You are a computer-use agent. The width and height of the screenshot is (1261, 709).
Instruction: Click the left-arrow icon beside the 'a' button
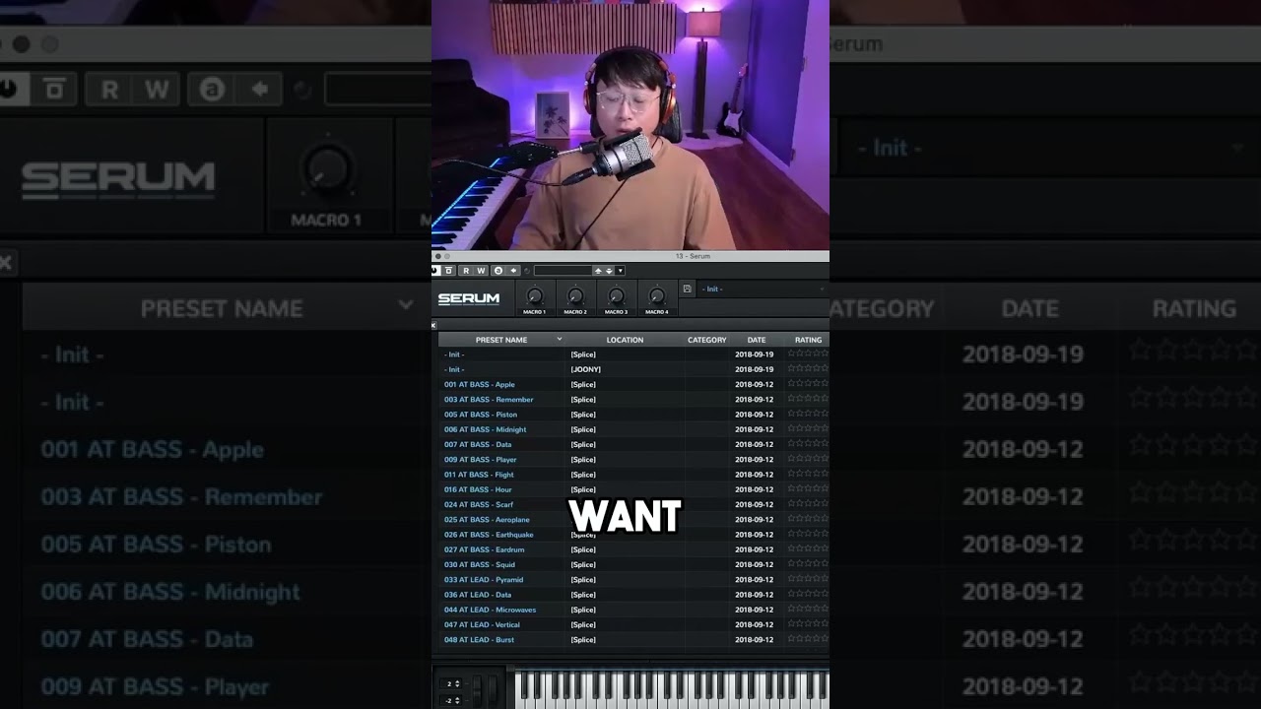click(513, 271)
